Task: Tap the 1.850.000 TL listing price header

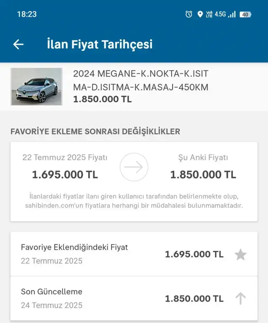Action: (x=102, y=99)
